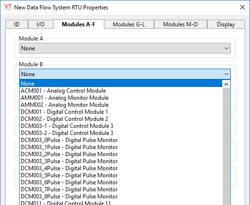Screen dimensions: 250x205
Task: Choose DCM003_5Pulse - Digital Pulse Monitor
Action: (121, 175)
